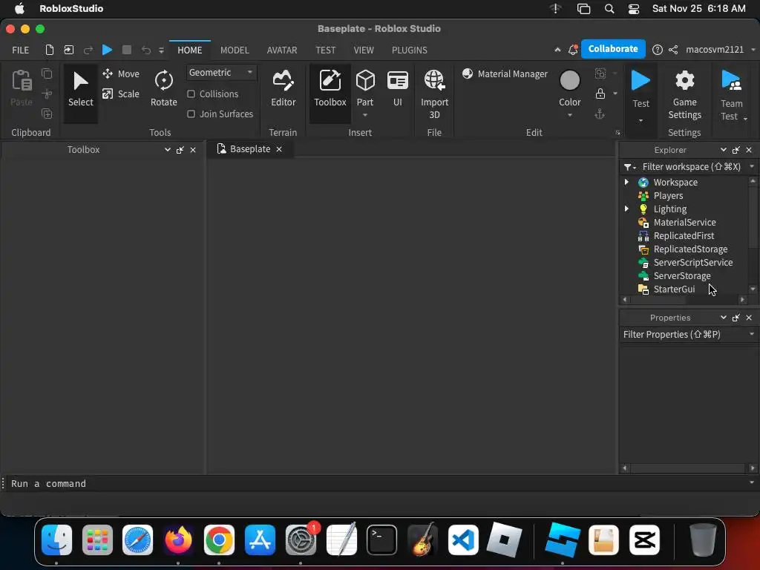The height and width of the screenshot is (570, 760).
Task: Enable the Collisions checkbox
Action: [191, 94]
